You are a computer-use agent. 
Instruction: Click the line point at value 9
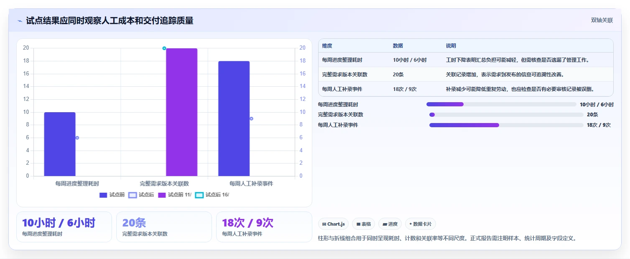point(251,118)
